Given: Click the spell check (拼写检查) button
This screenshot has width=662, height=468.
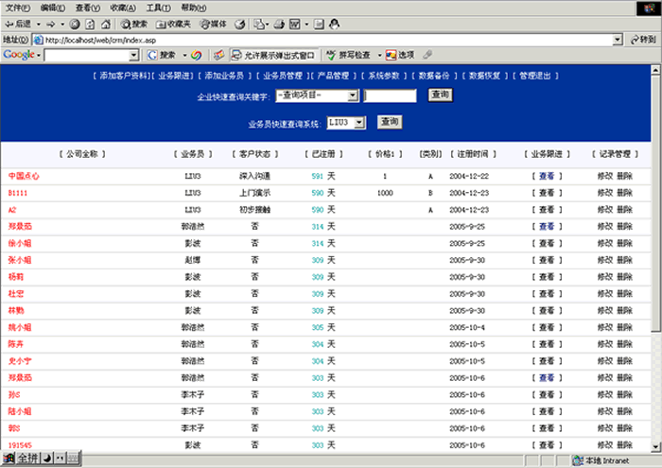Looking at the screenshot, I should click(349, 55).
